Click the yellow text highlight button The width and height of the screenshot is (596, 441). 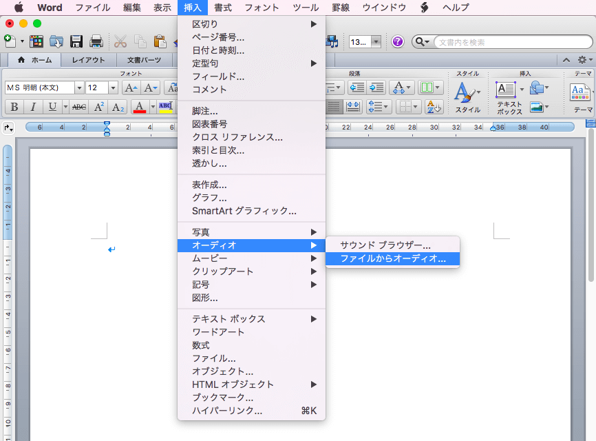(x=166, y=107)
